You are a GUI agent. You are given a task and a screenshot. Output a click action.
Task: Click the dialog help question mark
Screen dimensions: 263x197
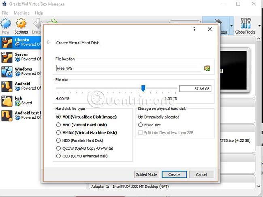pos(194,29)
